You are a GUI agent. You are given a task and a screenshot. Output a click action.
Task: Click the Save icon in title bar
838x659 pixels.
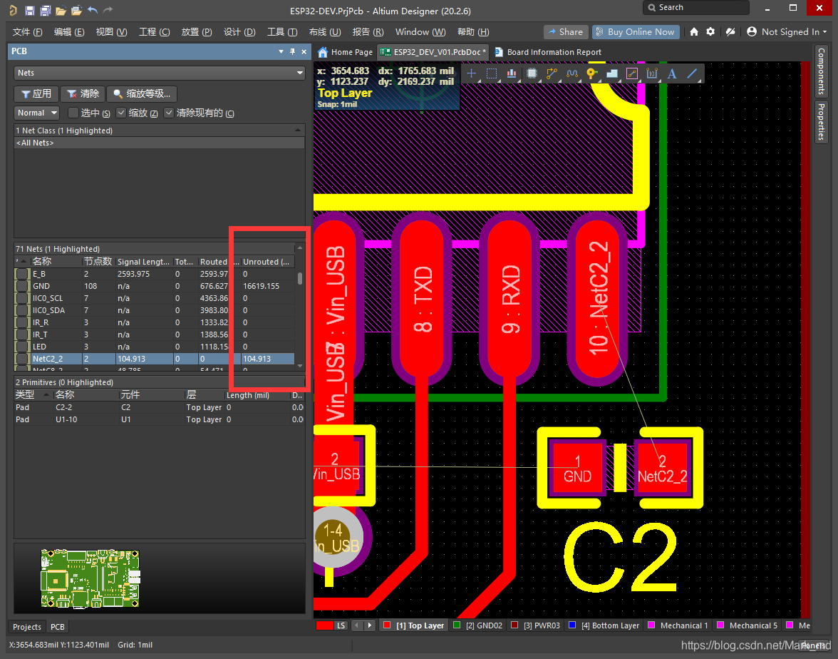[x=30, y=10]
